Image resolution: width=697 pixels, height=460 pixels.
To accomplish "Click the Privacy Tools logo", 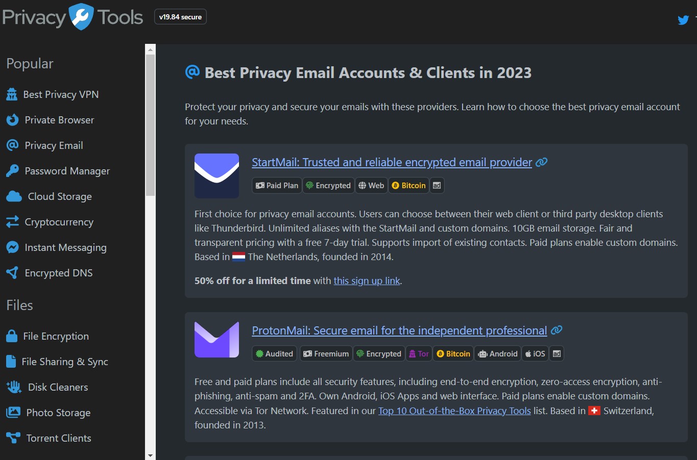I will click(73, 17).
